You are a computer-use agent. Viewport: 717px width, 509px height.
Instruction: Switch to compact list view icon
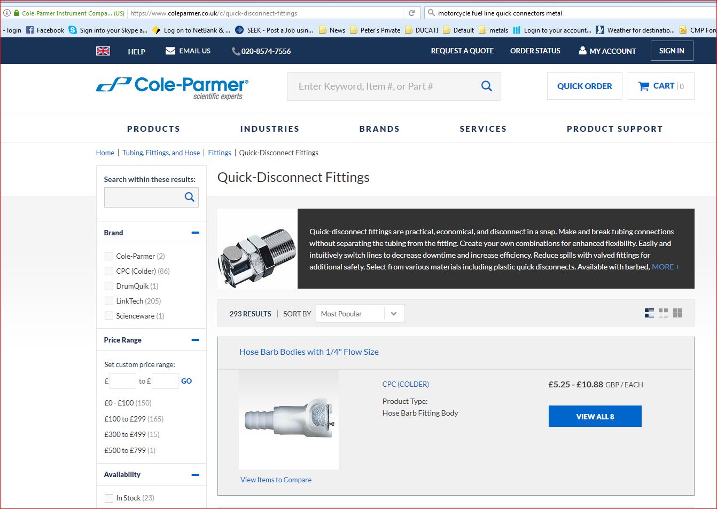tap(664, 313)
